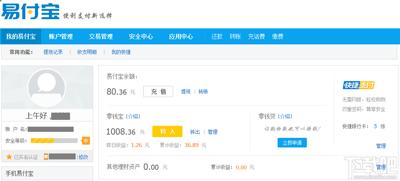Click the user avatar picture
The image size is (400, 181).
coord(46,88)
